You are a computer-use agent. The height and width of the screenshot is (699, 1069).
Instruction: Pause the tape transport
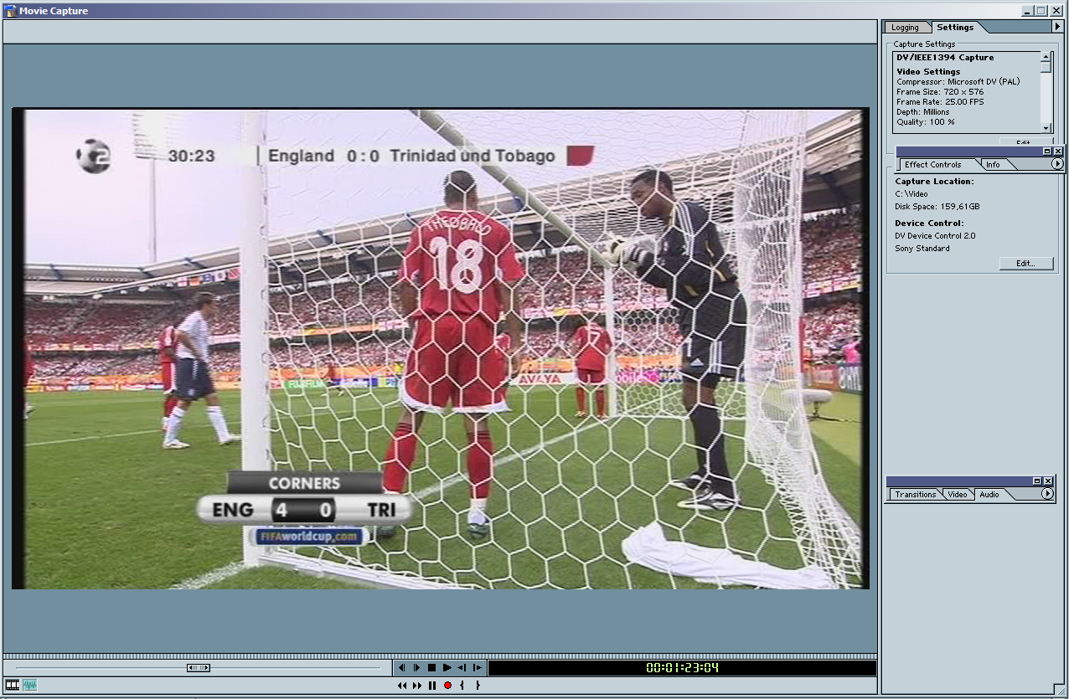coord(432,686)
